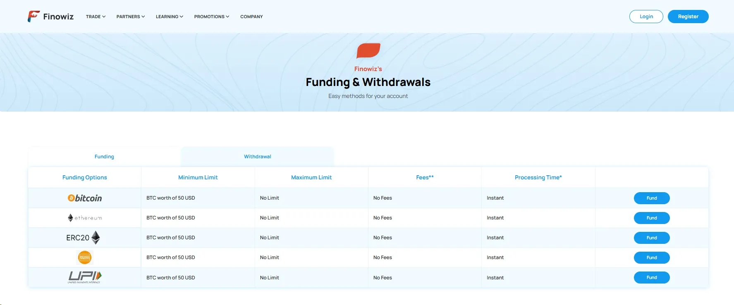Click No Fees in the UPI row
This screenshot has height=305, width=734.
[383, 278]
